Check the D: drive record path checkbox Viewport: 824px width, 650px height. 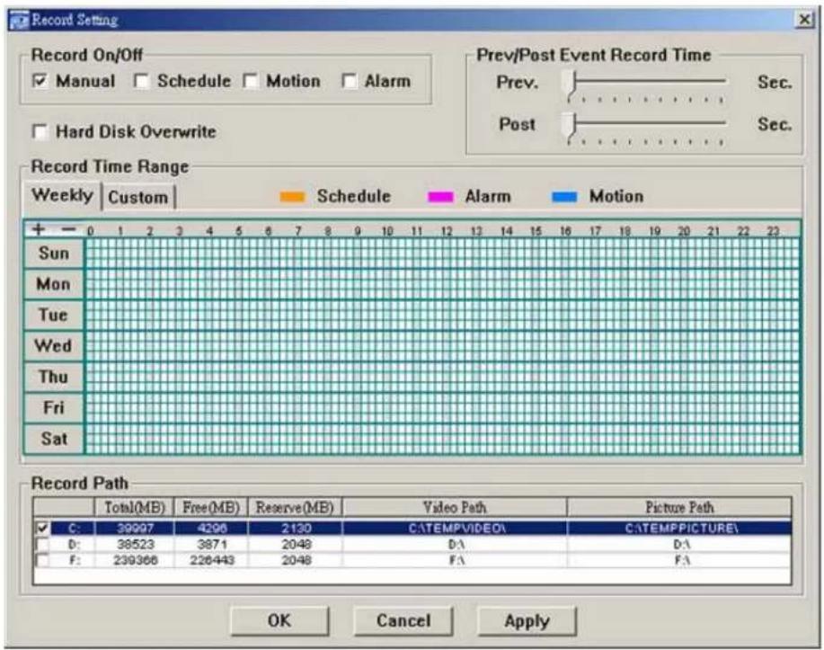[42, 544]
